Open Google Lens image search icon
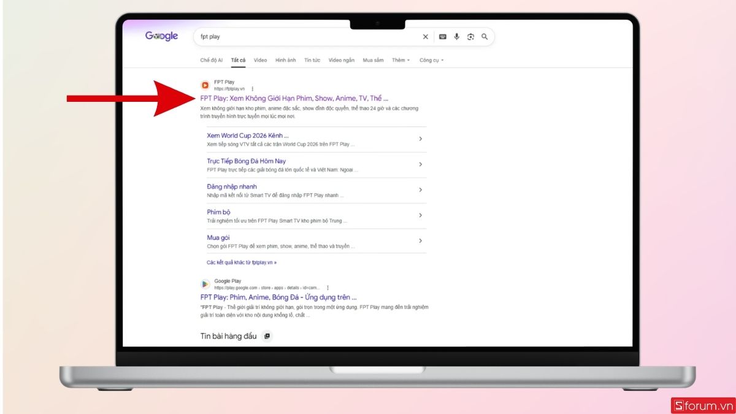Image resolution: width=736 pixels, height=414 pixels. [470, 37]
